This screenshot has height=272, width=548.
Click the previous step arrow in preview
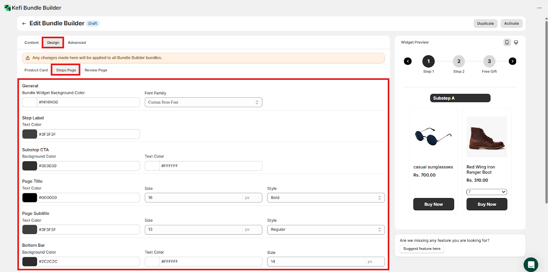pos(408,61)
